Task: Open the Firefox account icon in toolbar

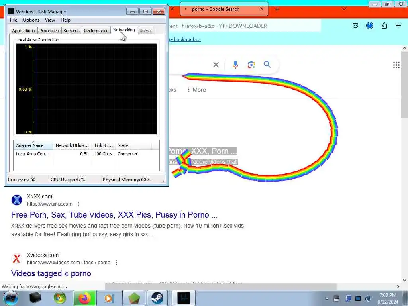Action: 369,25
